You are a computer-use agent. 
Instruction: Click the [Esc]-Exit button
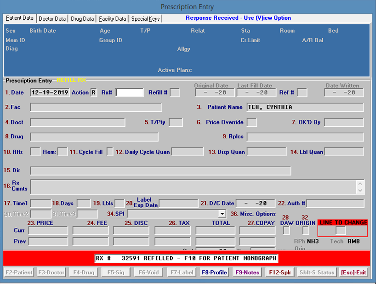353,273
